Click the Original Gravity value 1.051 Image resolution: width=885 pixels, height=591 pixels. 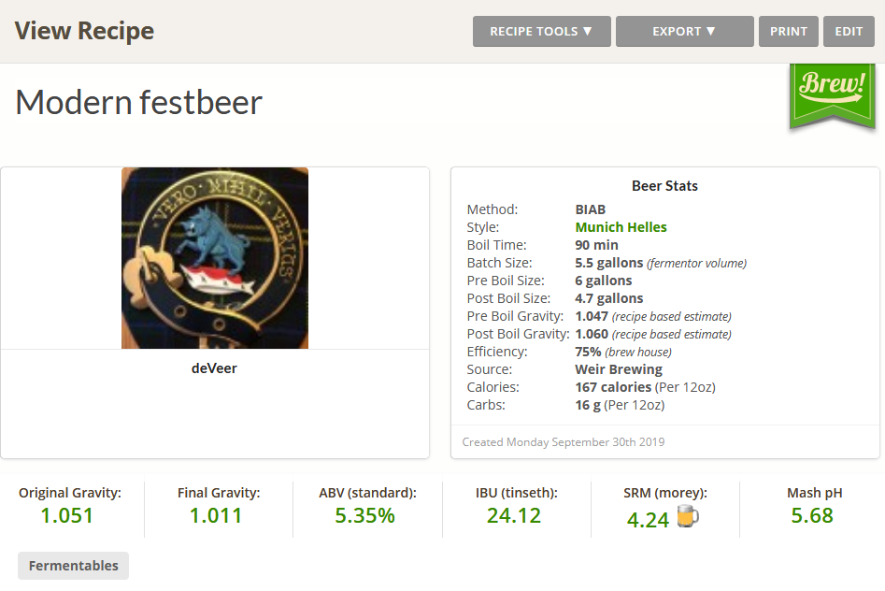pyautogui.click(x=67, y=515)
